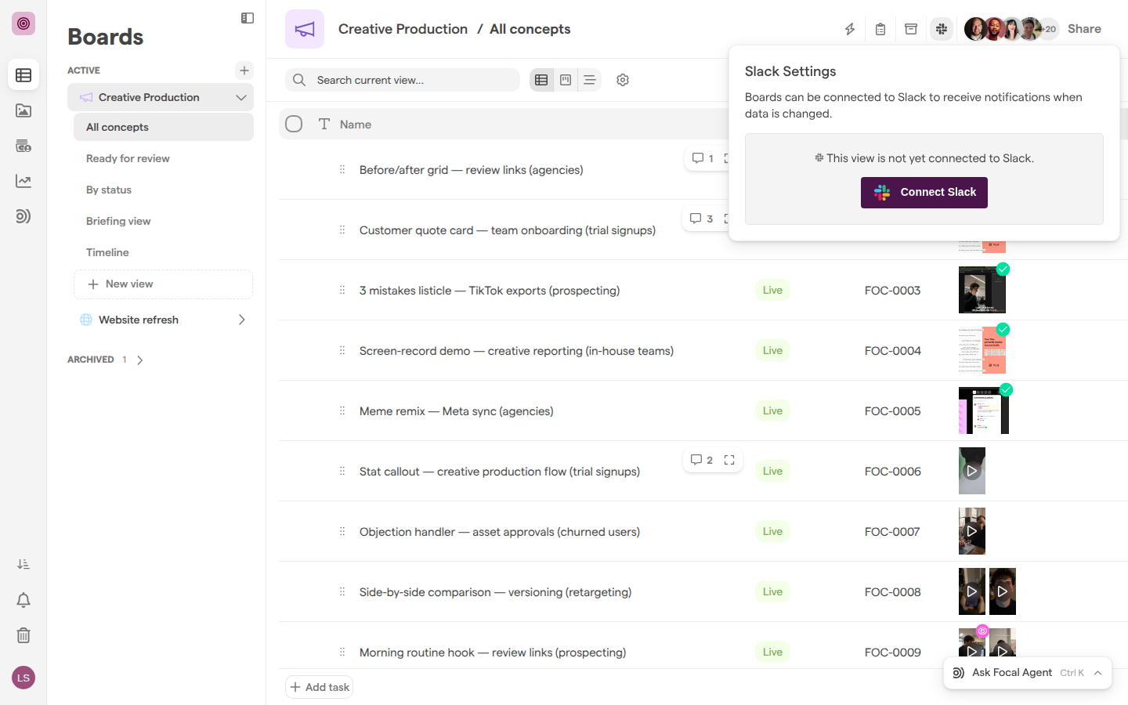The image size is (1128, 705).
Task: Expand the Ask Focal Agent chevron
Action: tap(1097, 673)
